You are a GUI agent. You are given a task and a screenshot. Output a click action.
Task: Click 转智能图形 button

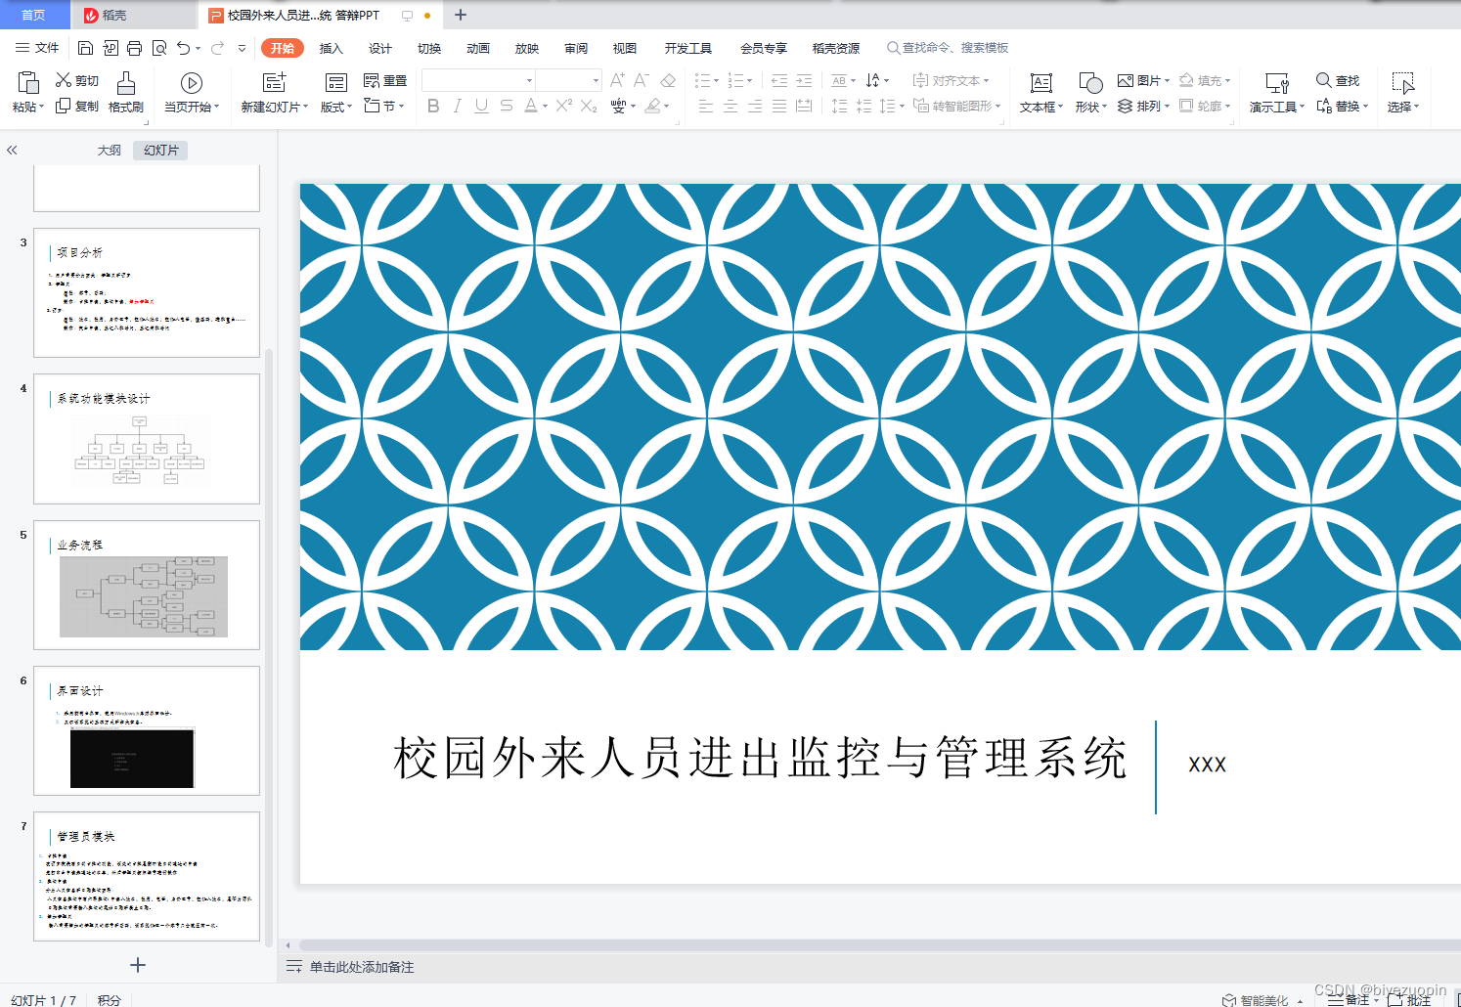956,106
